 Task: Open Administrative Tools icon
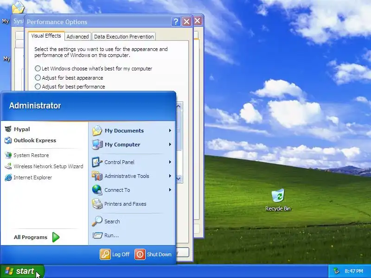97,176
